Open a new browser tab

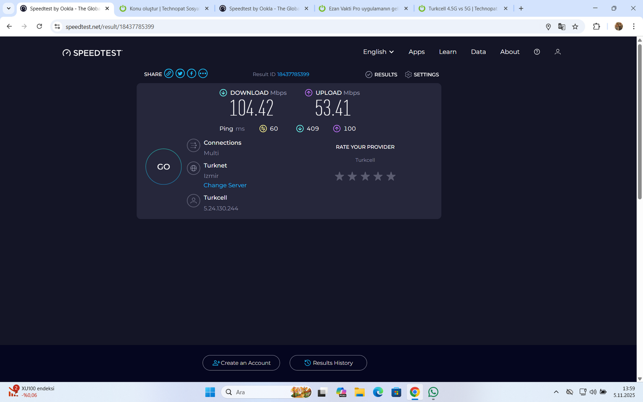tap(521, 9)
